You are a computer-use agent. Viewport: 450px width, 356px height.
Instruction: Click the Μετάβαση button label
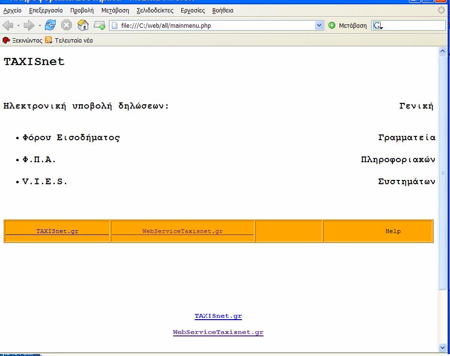point(353,25)
